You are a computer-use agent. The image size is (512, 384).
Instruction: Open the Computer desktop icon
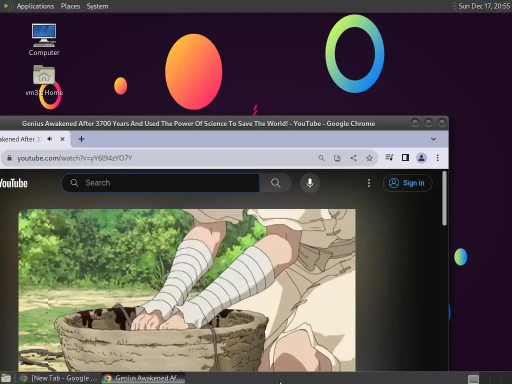[44, 39]
